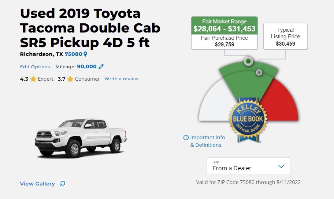Click the gray Typical Listing Price marker
The image size is (334, 199).
[x=259, y=72]
